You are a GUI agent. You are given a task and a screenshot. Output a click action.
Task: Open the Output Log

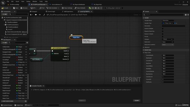pos(18,105)
